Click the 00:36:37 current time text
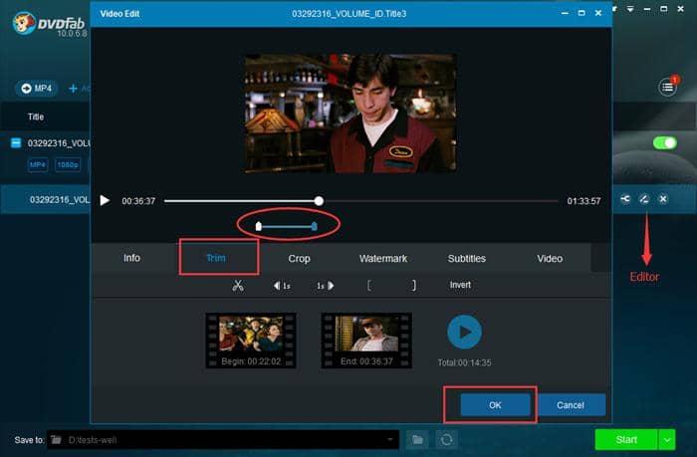697x457 pixels. 138,201
